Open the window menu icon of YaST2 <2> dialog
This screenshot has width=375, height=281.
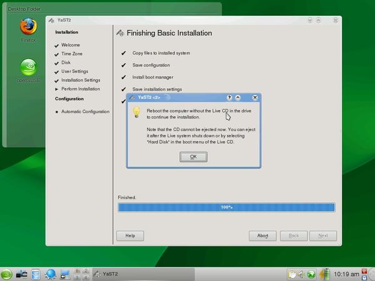[x=132, y=97]
